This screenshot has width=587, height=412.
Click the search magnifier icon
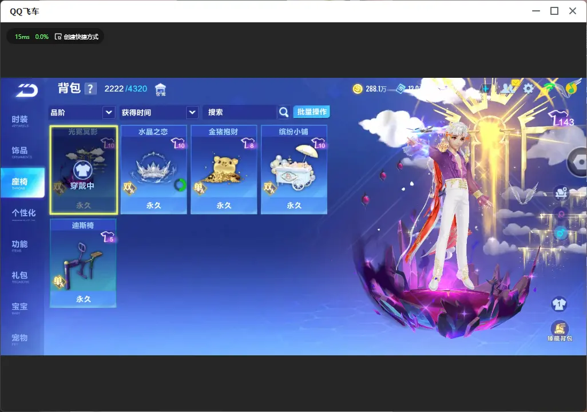coord(284,112)
